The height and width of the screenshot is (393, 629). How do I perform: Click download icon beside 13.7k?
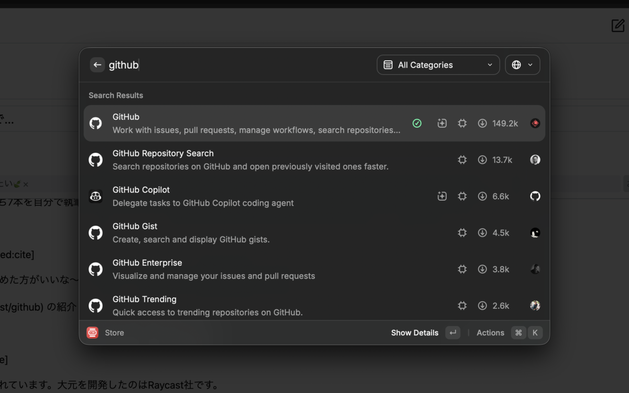tap(482, 160)
